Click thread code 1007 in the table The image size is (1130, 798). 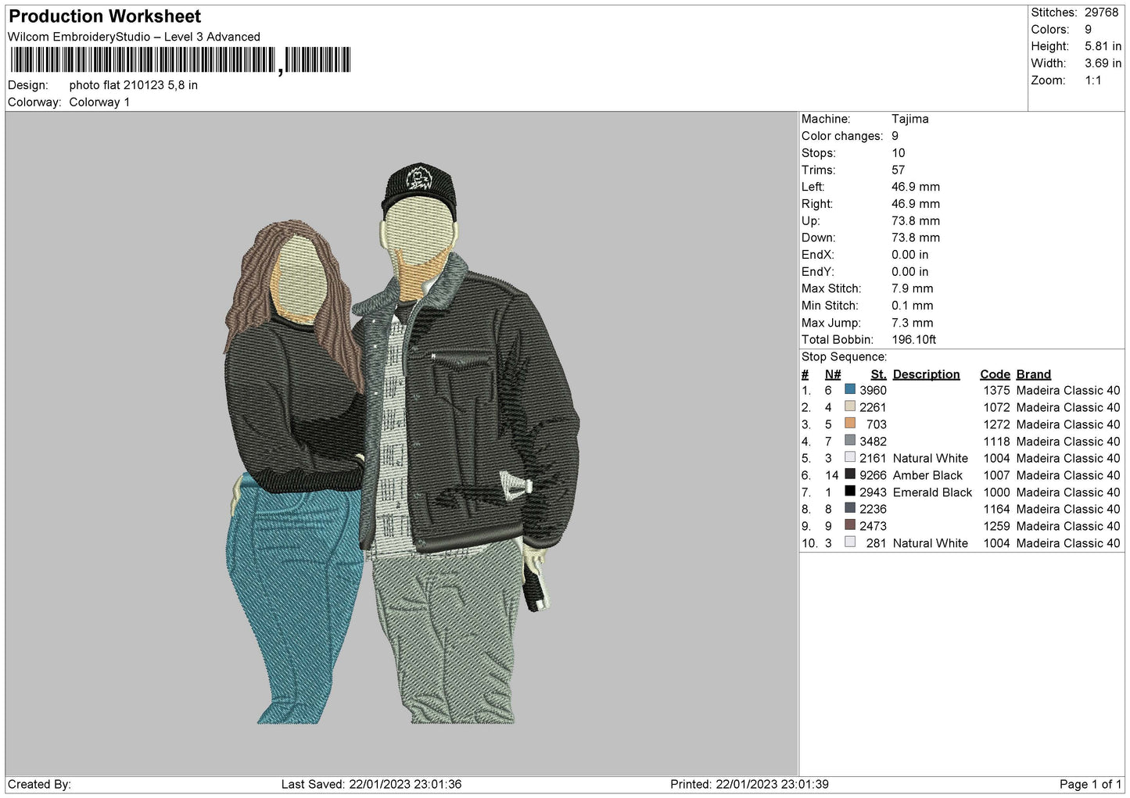[x=996, y=475]
